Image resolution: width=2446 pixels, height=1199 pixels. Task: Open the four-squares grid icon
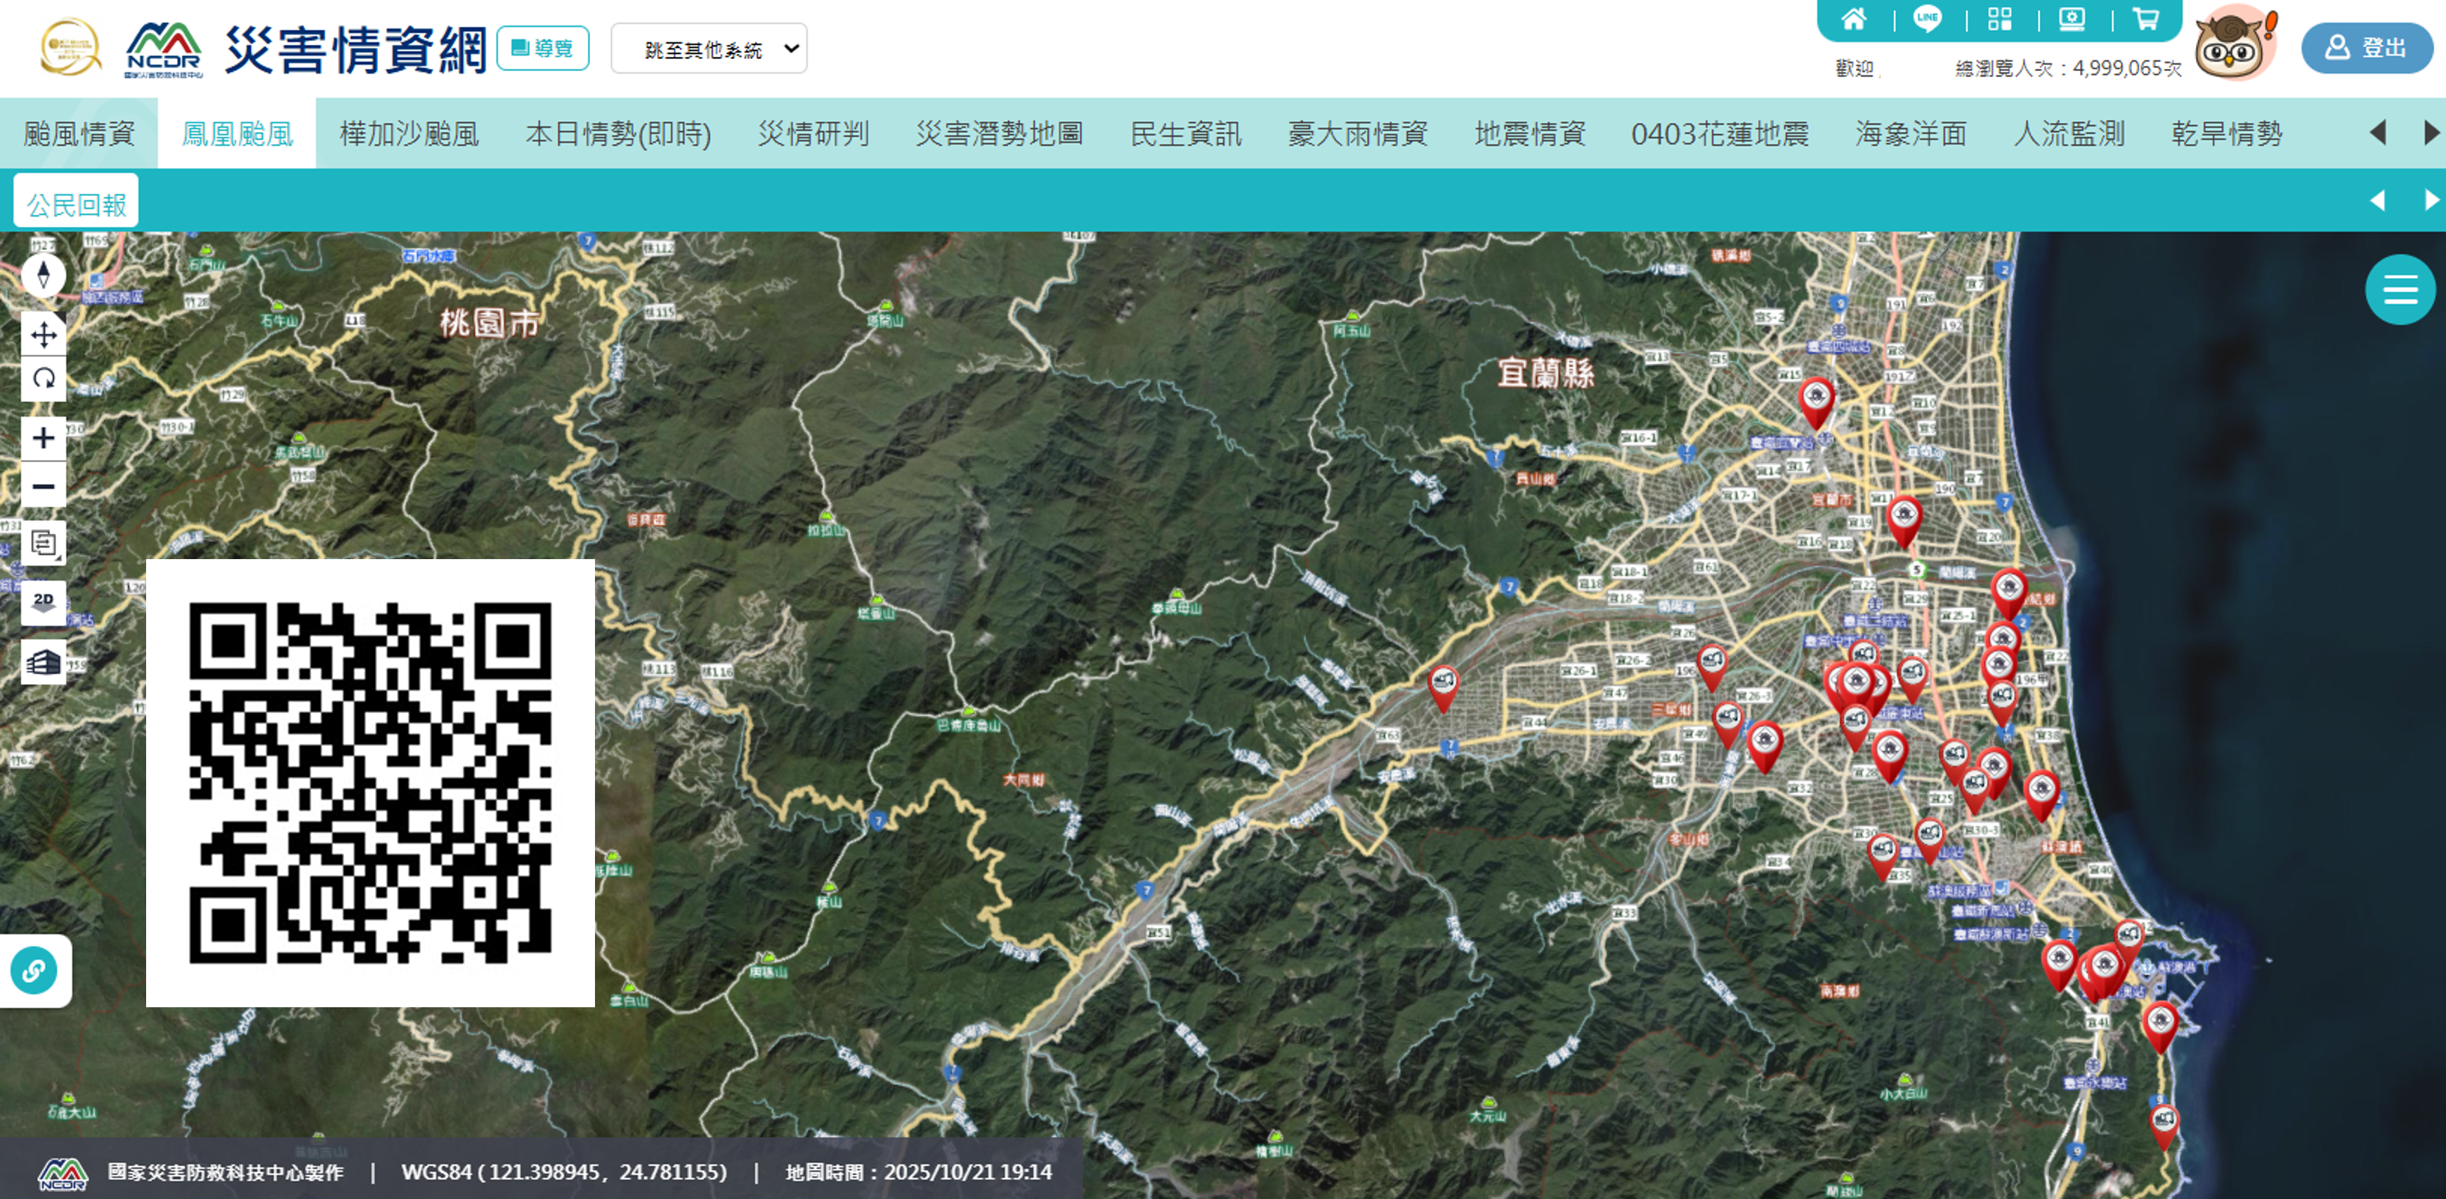click(2000, 19)
